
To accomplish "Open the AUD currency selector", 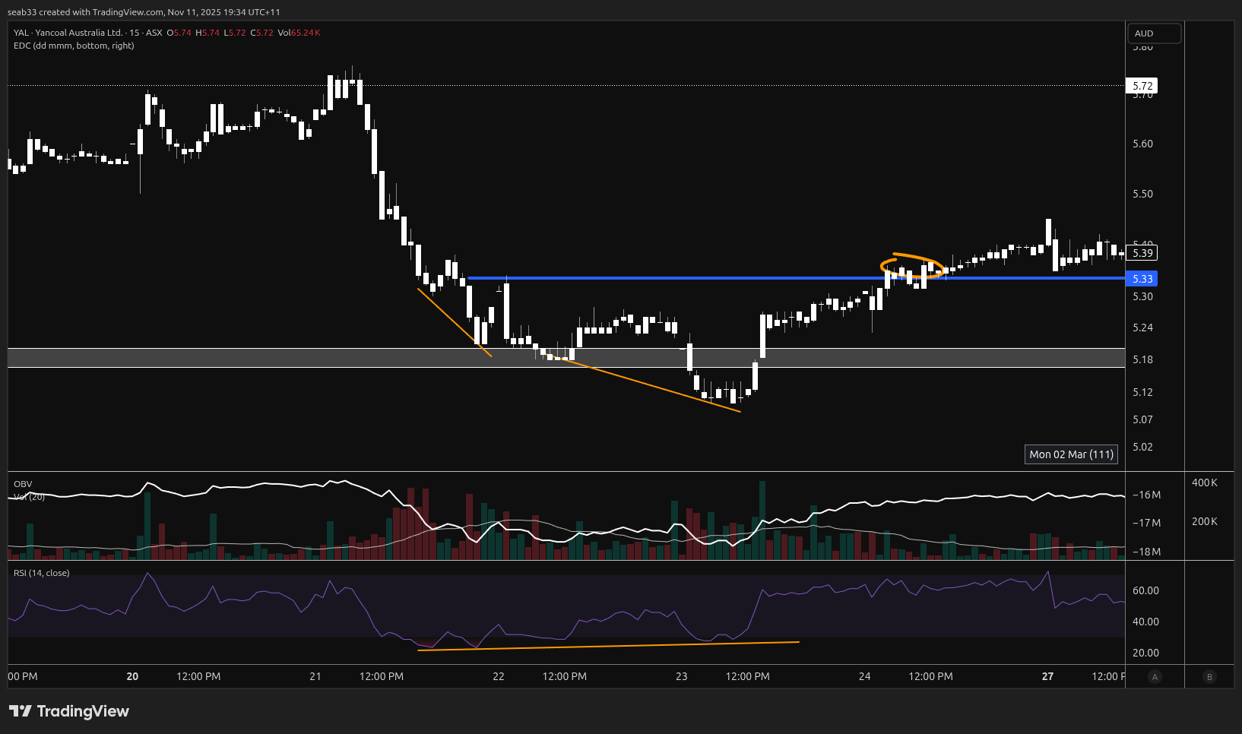I will click(1154, 33).
